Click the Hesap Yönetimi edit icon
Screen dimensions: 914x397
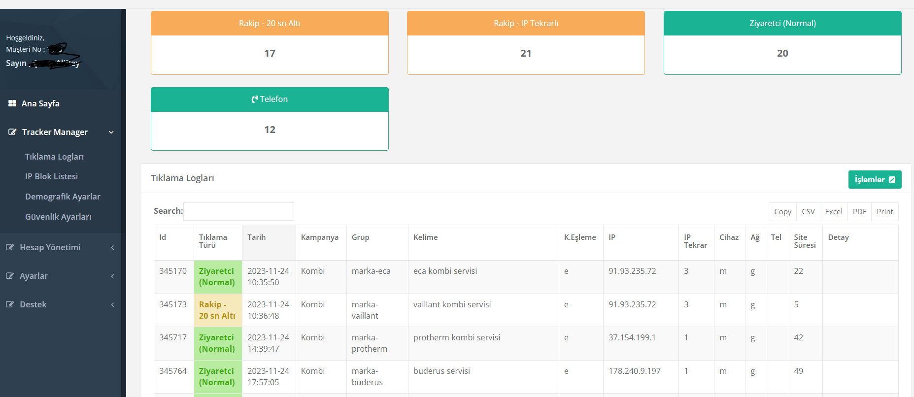tap(10, 247)
